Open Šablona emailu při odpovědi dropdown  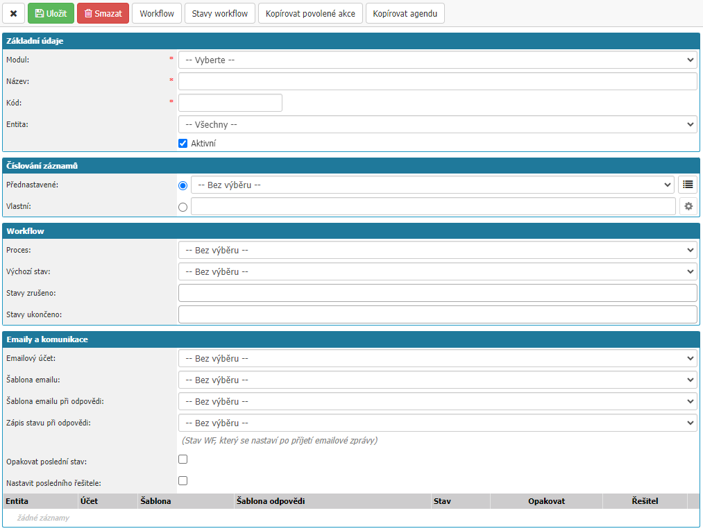(438, 401)
